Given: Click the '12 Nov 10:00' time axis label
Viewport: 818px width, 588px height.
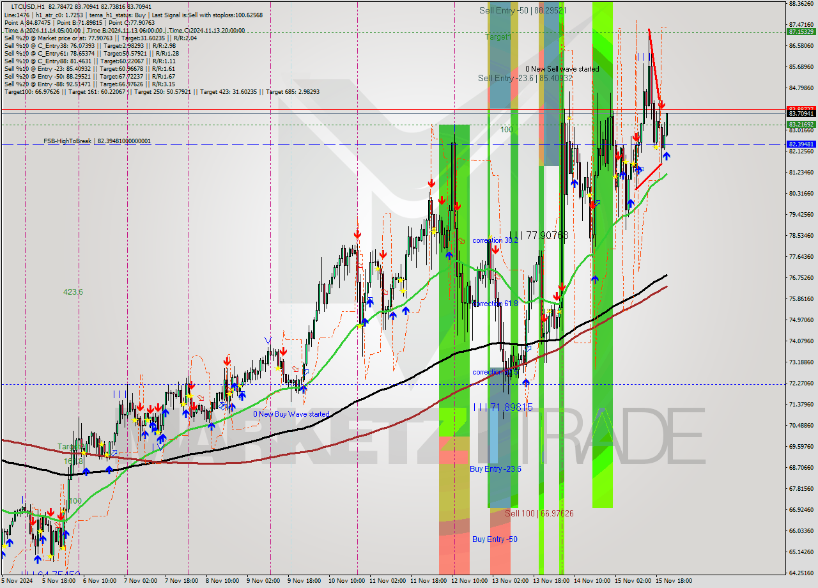Looking at the screenshot, I should point(468,581).
